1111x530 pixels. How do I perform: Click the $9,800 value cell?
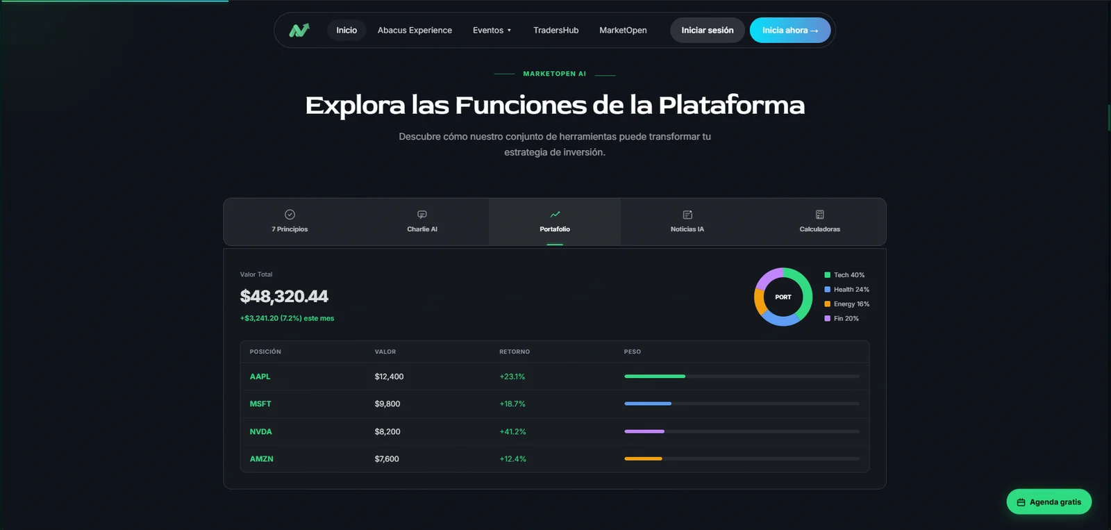point(387,404)
